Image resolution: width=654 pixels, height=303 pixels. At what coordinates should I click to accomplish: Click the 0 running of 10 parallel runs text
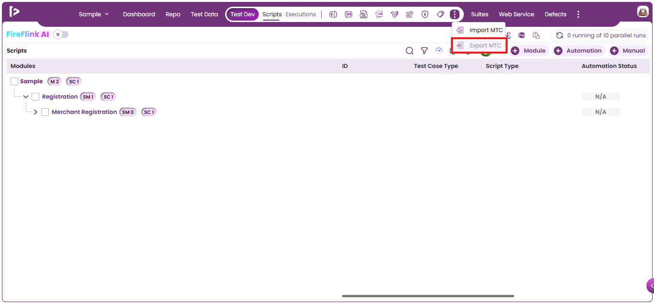pos(607,35)
